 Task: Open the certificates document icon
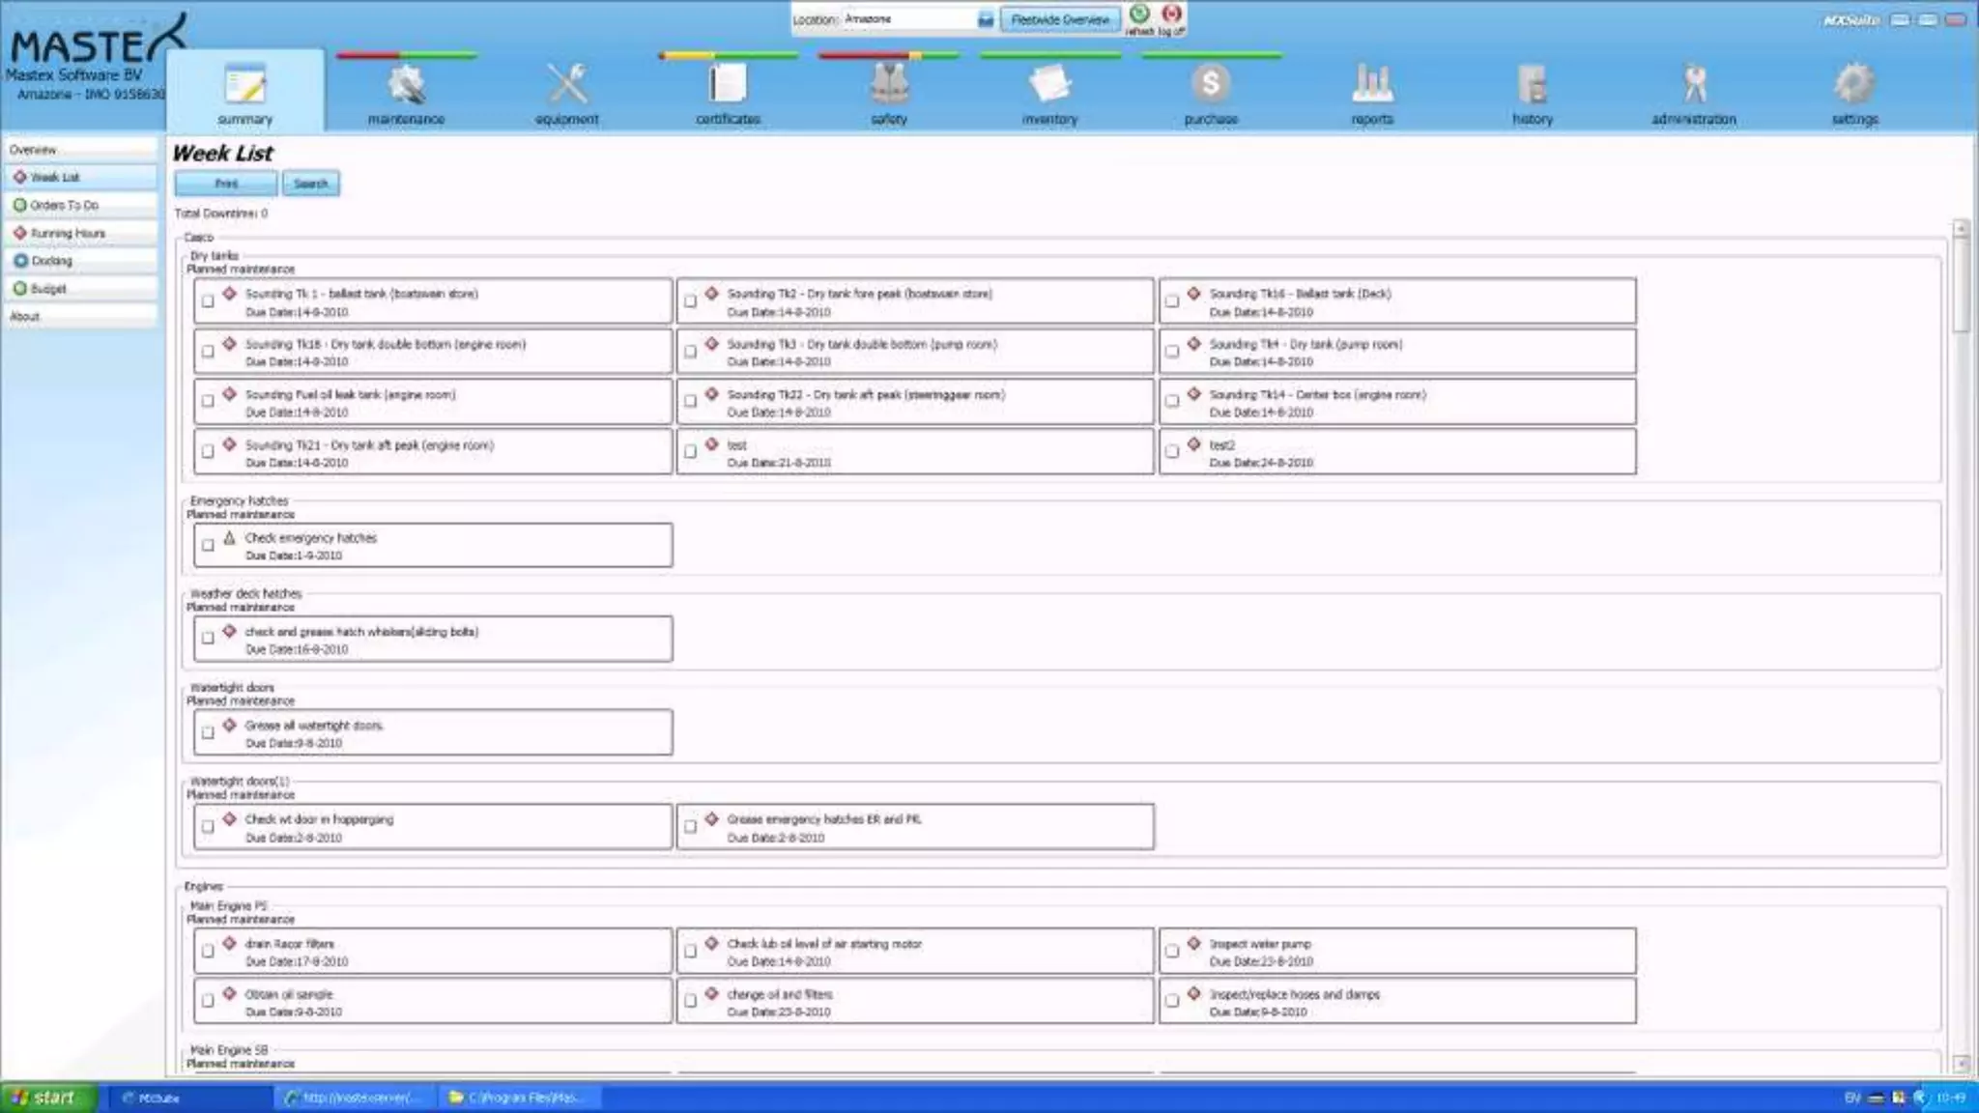tap(728, 85)
